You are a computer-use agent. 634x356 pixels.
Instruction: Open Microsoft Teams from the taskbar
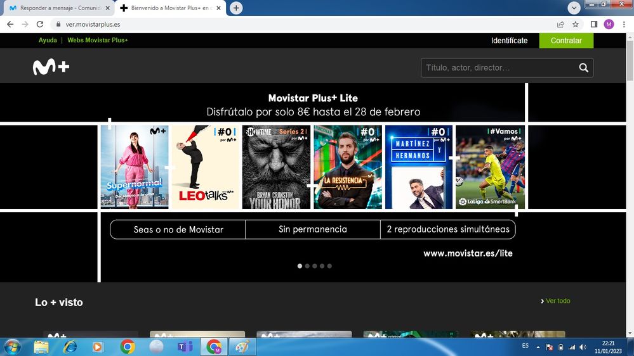[185, 346]
